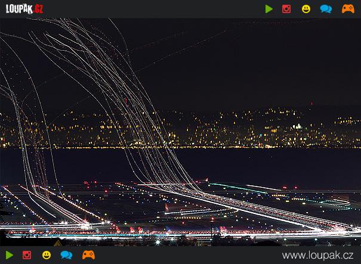361x264 pixels.
Task: Click the LOUPAK.CZ logo in header
Action: pos(24,9)
